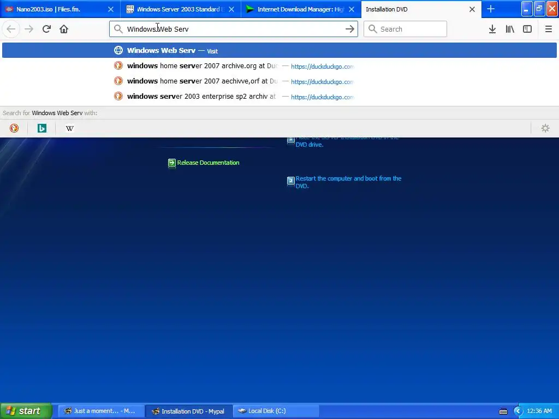Click the magnifier icon in search box
The height and width of the screenshot is (419, 559).
(372, 29)
